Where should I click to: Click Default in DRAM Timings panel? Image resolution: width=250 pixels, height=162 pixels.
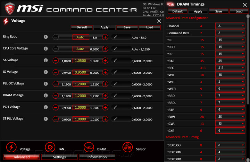(177, 11)
